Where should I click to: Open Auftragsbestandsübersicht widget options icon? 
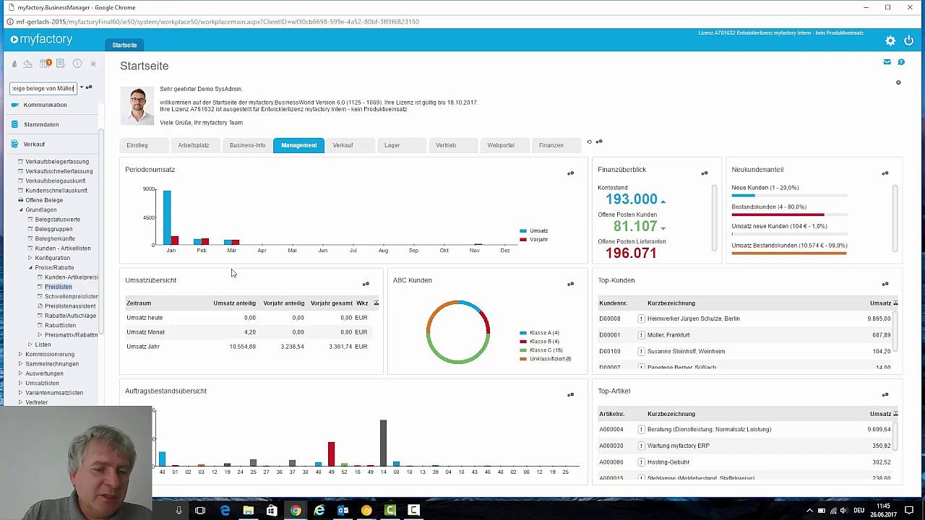pos(570,394)
